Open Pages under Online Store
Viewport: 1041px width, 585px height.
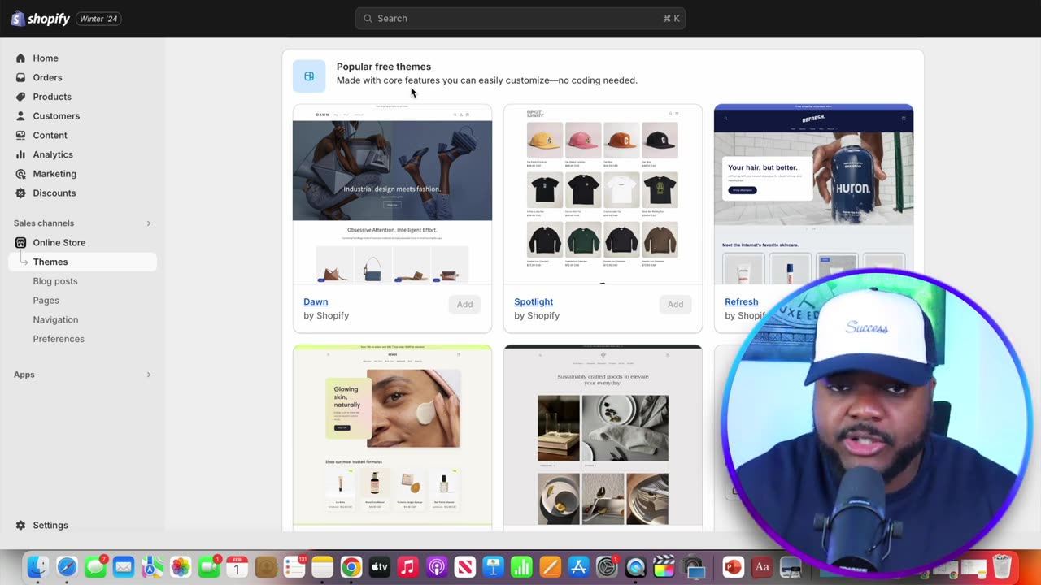pos(46,301)
